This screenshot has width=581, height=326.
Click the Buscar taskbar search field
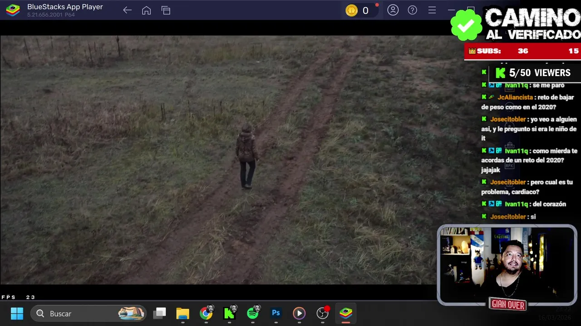88,313
